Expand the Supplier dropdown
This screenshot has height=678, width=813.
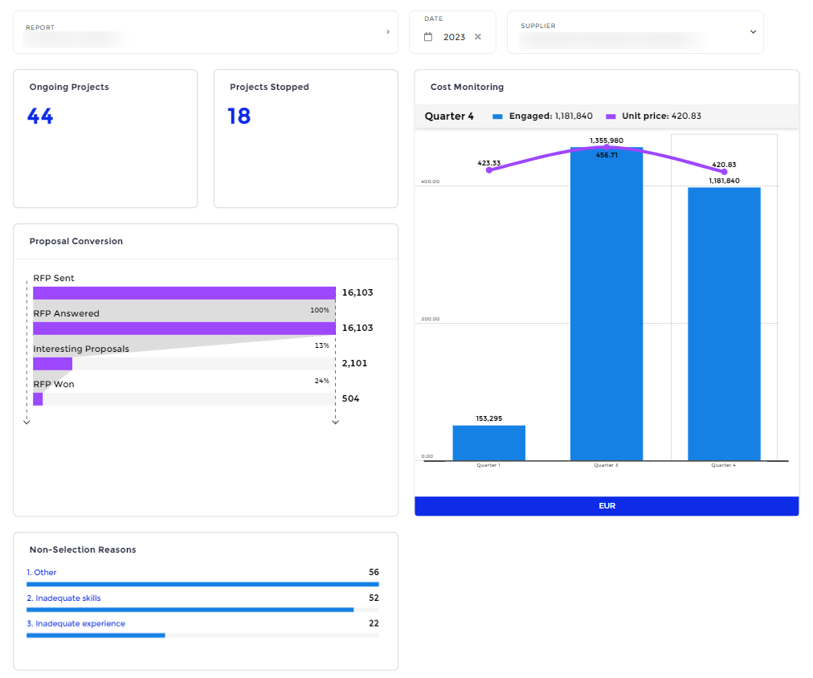pyautogui.click(x=753, y=32)
